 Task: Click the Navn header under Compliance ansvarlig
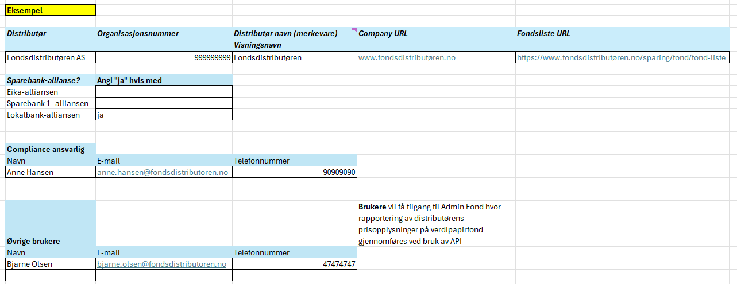pyautogui.click(x=51, y=161)
